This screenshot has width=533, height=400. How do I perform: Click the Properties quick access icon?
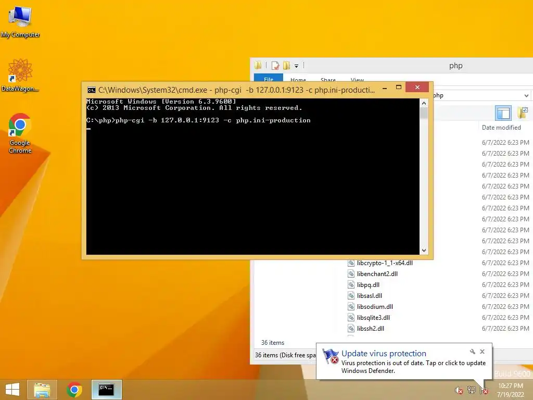click(x=275, y=65)
